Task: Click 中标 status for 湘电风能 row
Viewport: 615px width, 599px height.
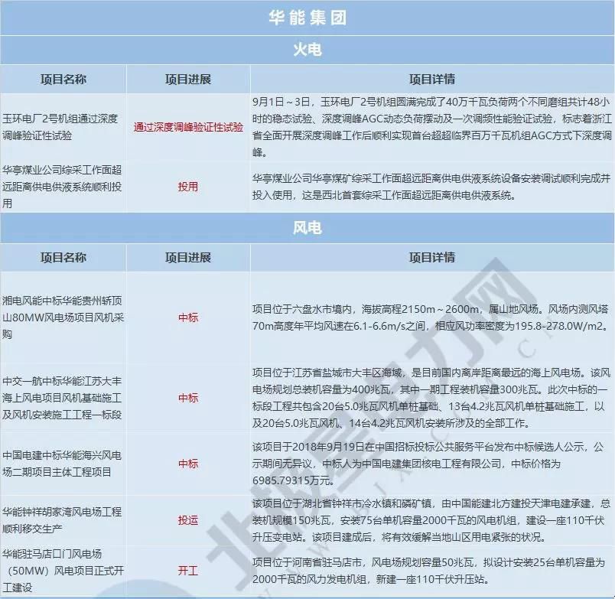Action: [x=188, y=317]
